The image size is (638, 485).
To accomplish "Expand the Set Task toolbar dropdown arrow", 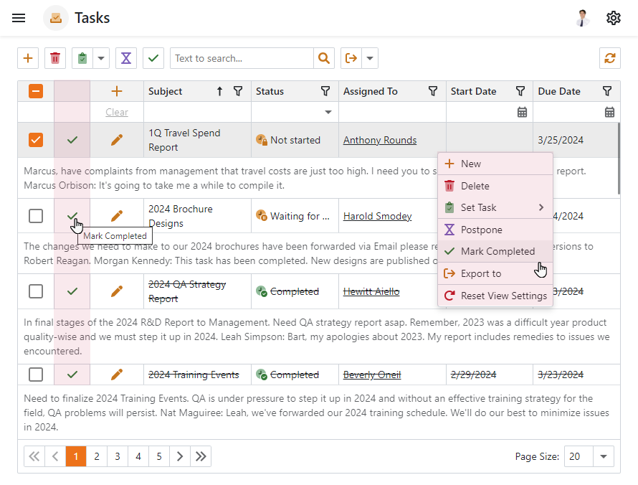I will [101, 58].
